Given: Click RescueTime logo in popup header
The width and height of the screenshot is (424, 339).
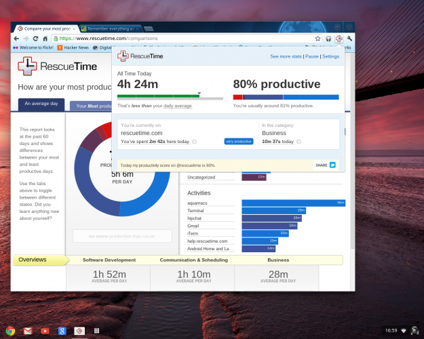Looking at the screenshot, I should (140, 56).
